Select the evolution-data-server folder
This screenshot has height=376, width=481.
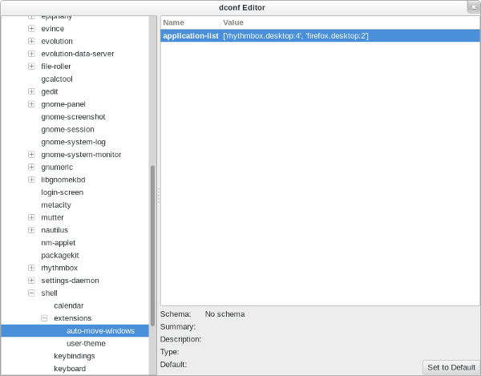coord(78,54)
